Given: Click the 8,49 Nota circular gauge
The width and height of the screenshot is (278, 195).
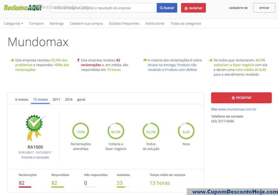Looking at the screenshot, I should coord(186,131).
